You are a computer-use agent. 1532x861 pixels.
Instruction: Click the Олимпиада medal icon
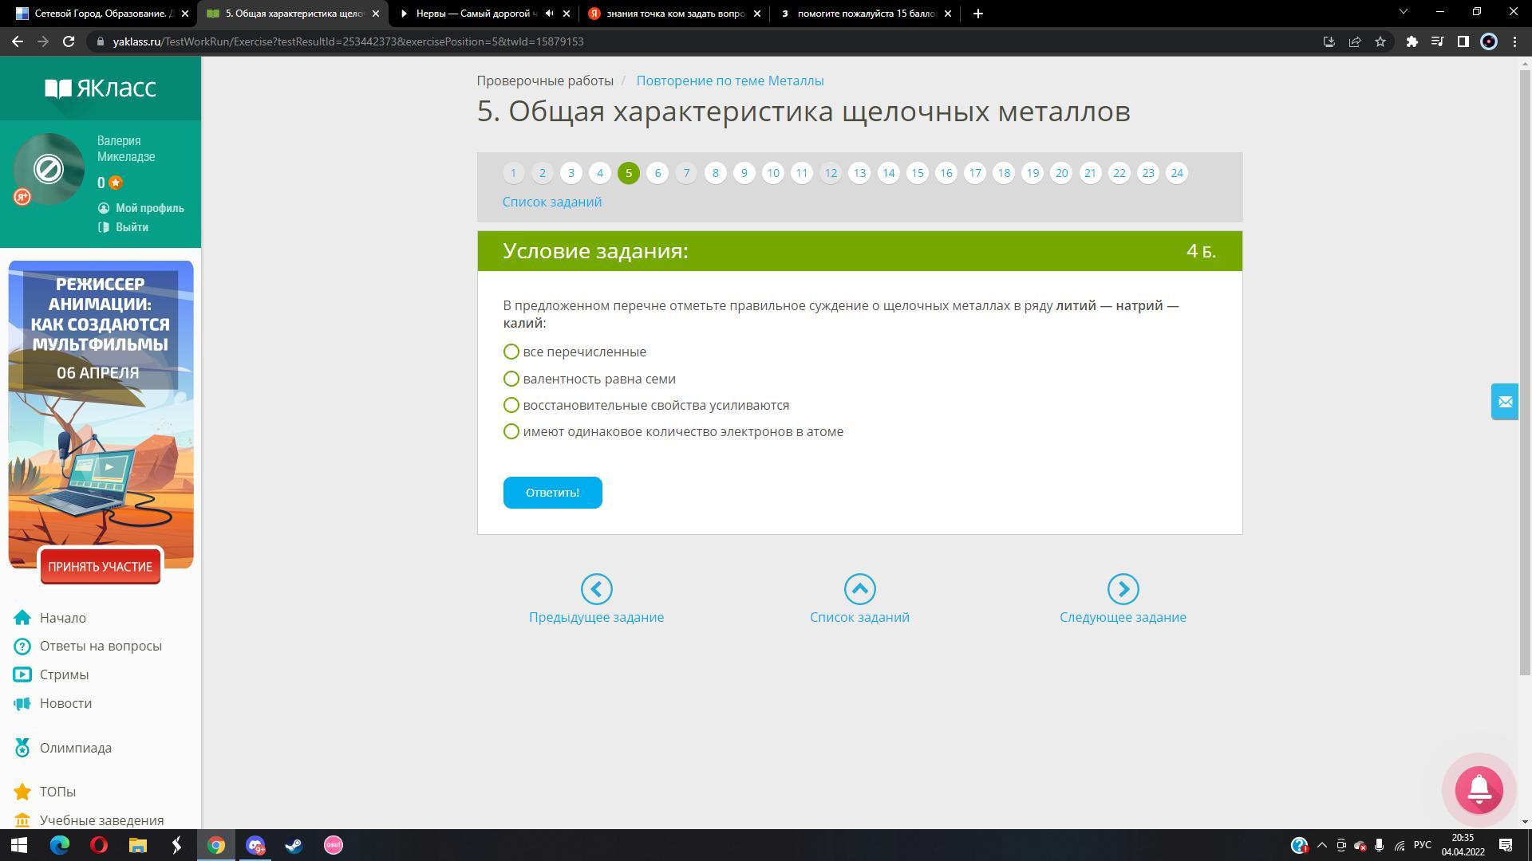22,748
